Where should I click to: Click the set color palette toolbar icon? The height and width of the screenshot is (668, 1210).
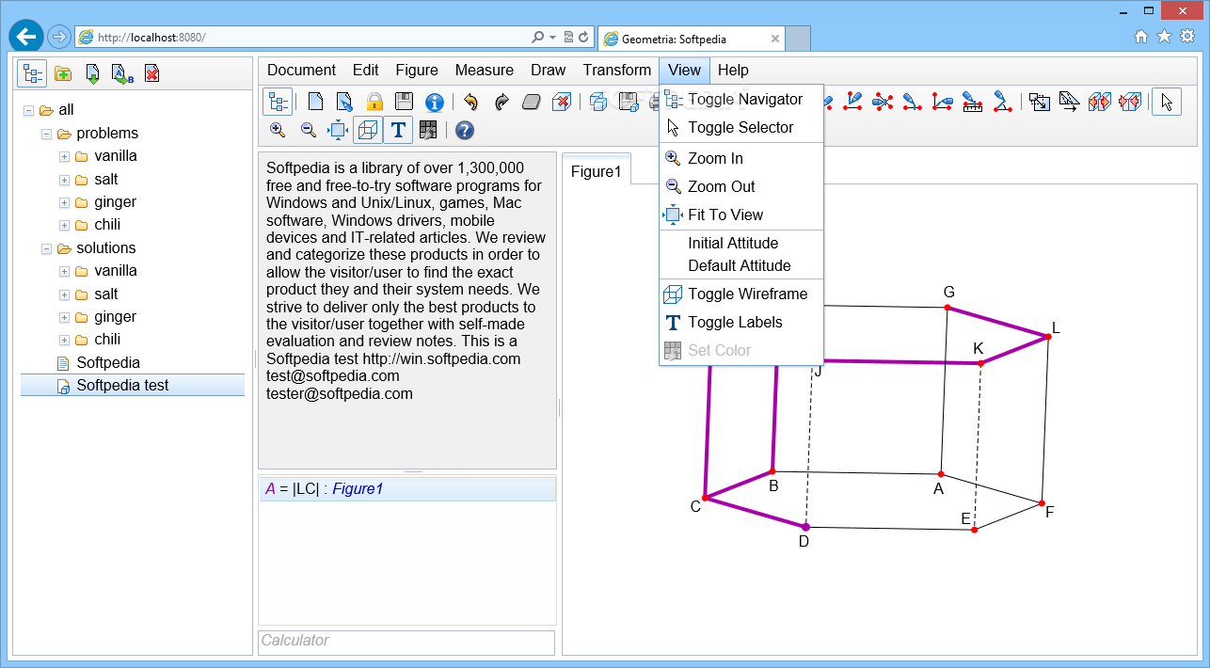tap(428, 130)
